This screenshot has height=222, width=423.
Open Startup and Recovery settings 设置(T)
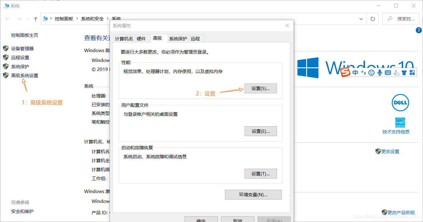[261, 174]
